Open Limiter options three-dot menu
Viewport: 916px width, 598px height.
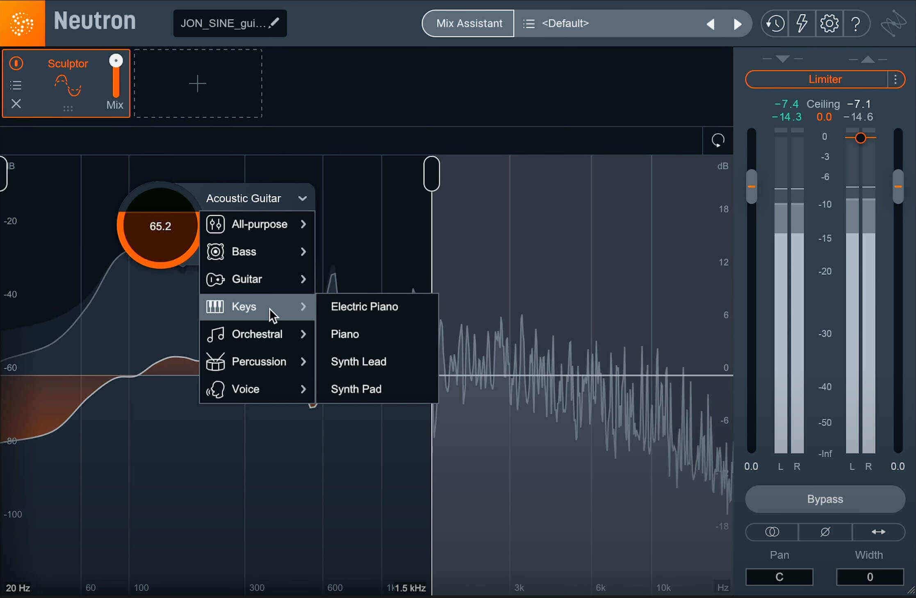895,79
